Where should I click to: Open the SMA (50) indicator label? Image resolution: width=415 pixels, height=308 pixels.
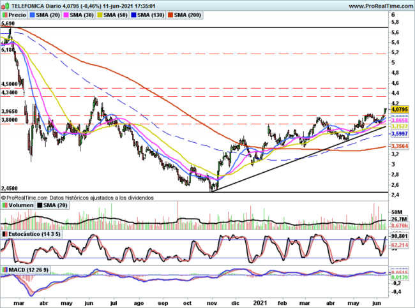(x=116, y=15)
